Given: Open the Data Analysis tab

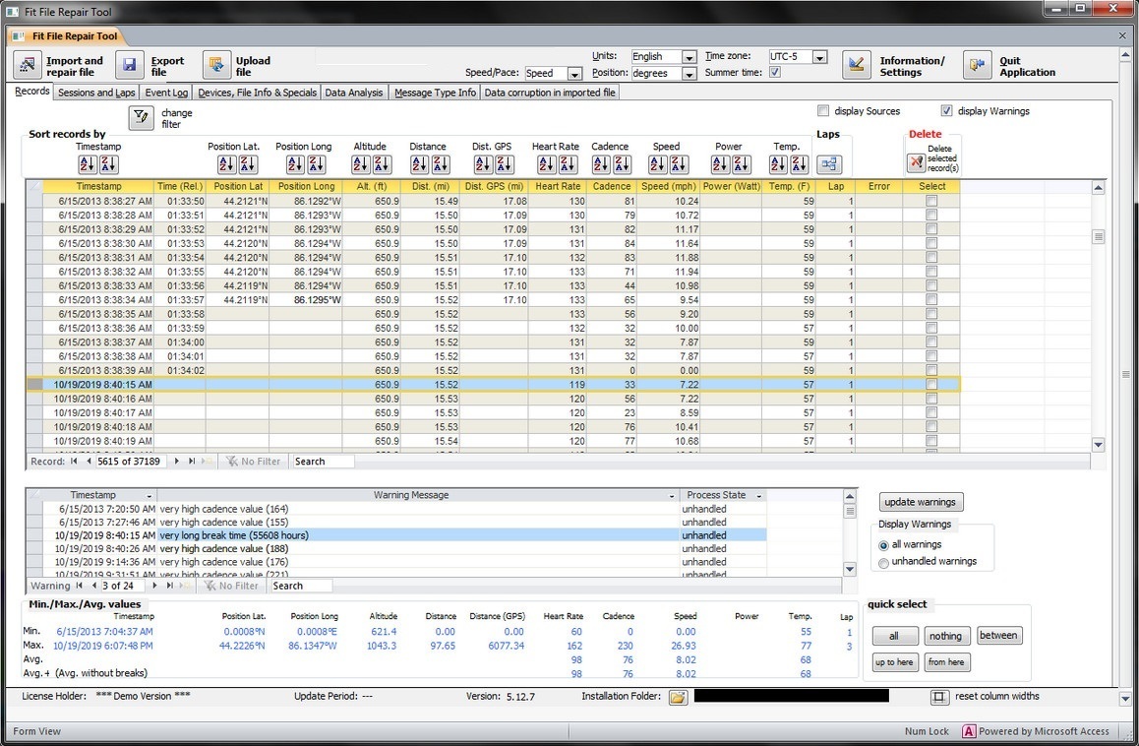Looking at the screenshot, I should [x=354, y=93].
